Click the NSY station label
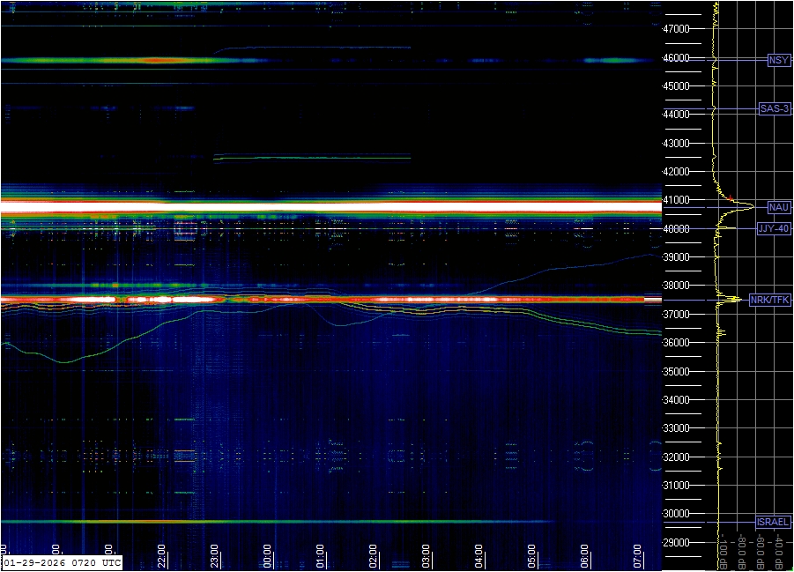Image resolution: width=794 pixels, height=572 pixels. point(778,60)
